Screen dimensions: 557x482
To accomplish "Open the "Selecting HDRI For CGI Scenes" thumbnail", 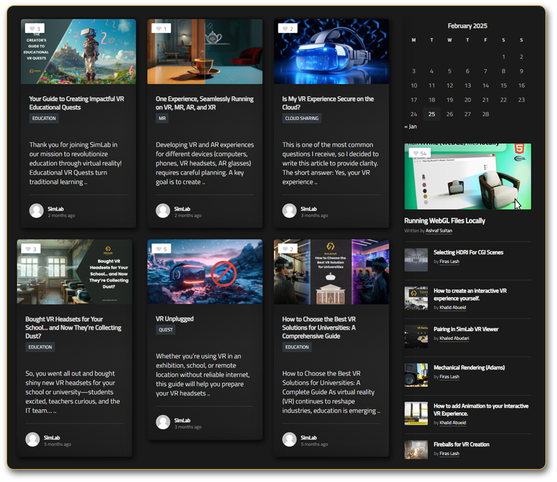I will point(416,259).
